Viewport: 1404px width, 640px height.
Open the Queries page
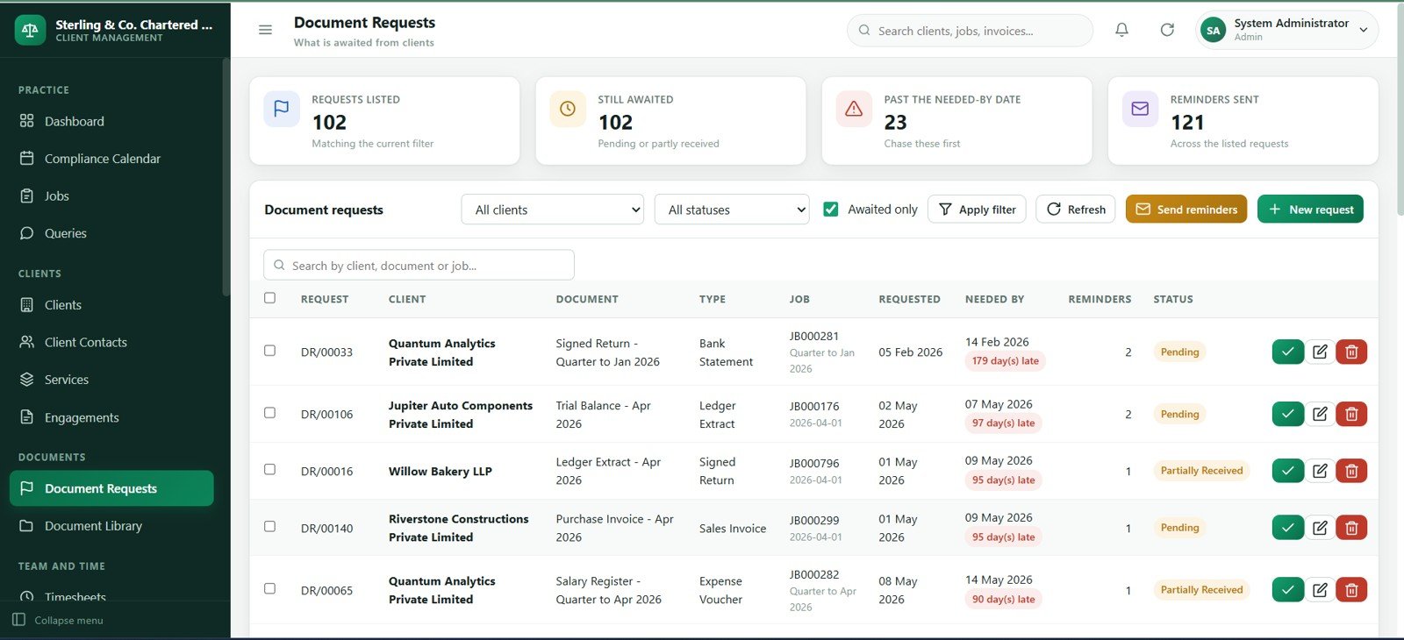(x=111, y=233)
